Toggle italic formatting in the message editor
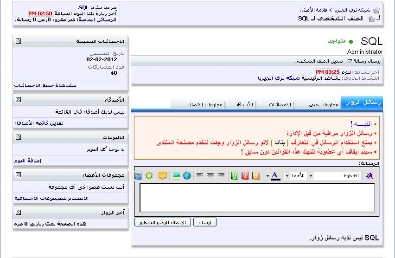 (x=245, y=176)
